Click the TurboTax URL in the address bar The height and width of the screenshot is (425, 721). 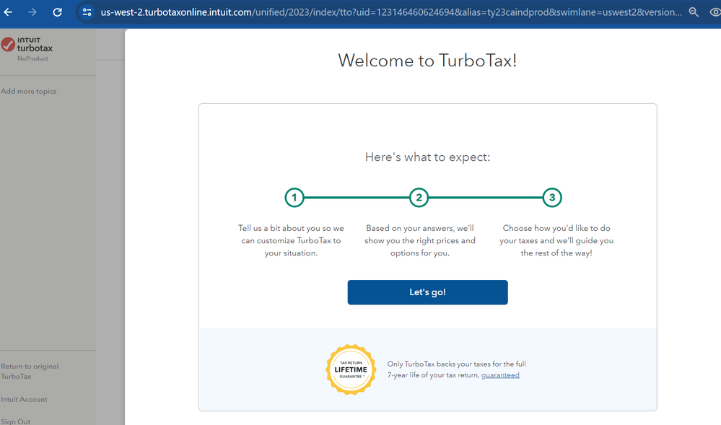(391, 12)
